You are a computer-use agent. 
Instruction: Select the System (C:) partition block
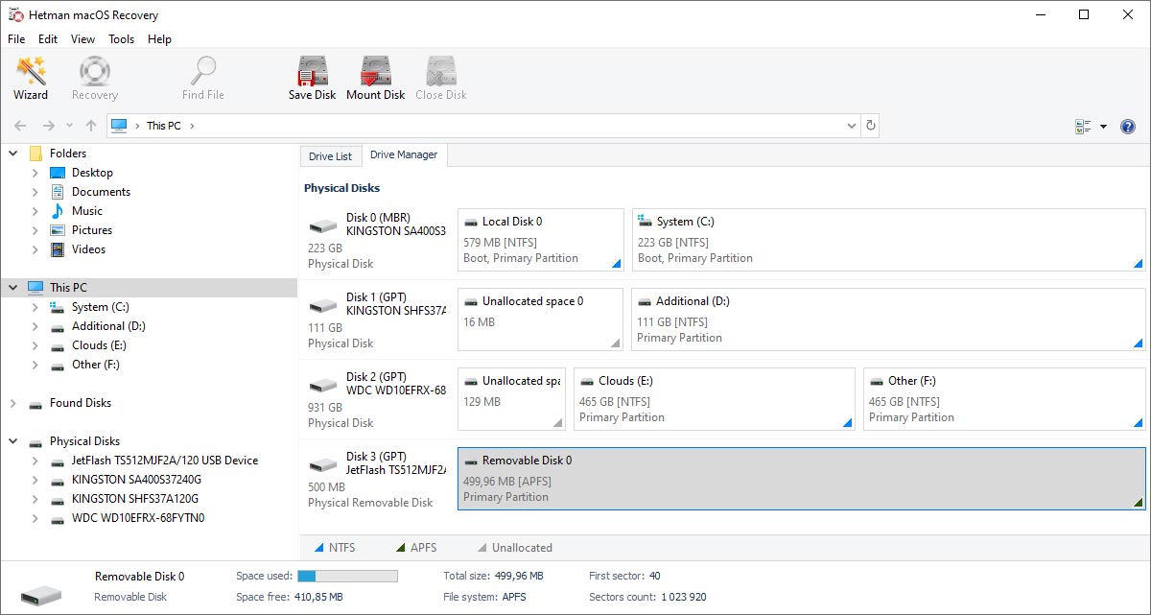tap(889, 240)
